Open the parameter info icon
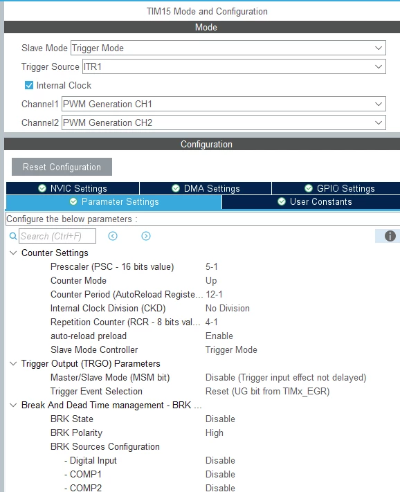Image resolution: width=400 pixels, height=492 pixels. (x=390, y=236)
